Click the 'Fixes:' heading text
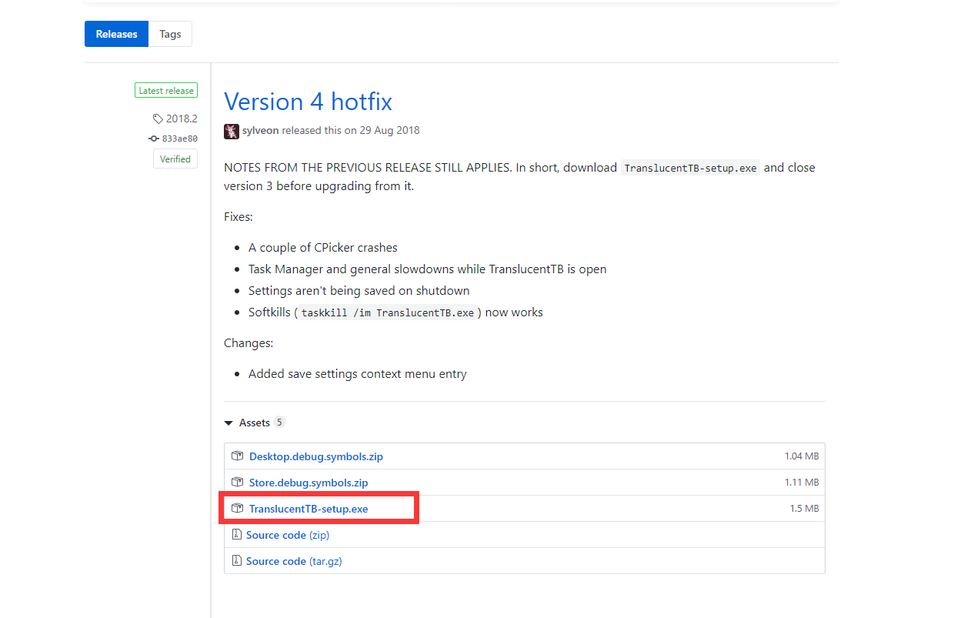The width and height of the screenshot is (974, 618). [x=238, y=217]
